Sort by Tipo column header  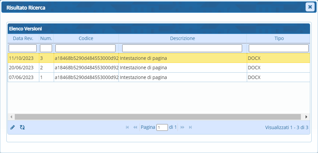279,38
